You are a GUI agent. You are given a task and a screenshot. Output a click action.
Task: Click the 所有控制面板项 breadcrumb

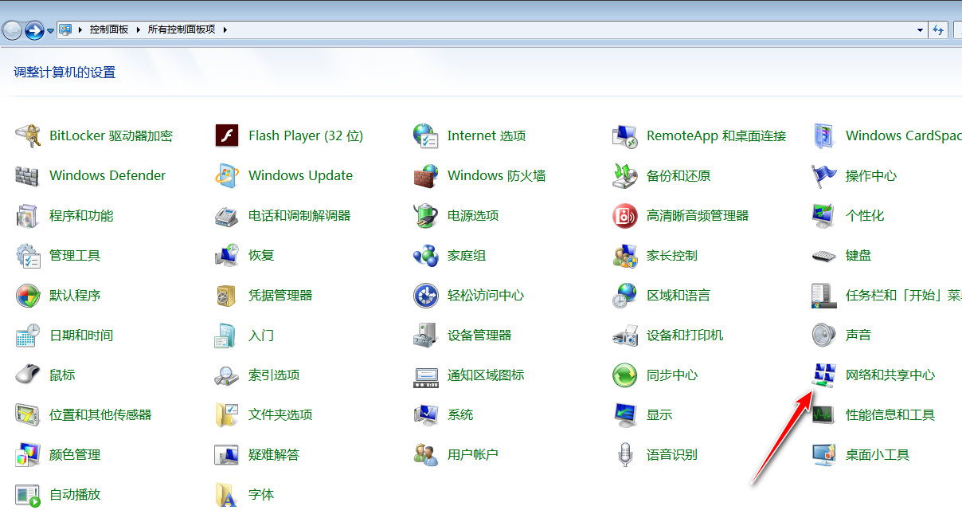pyautogui.click(x=182, y=29)
